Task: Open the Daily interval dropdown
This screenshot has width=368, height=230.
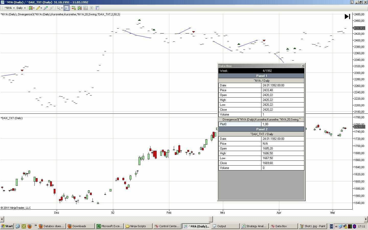Action: coord(21,8)
